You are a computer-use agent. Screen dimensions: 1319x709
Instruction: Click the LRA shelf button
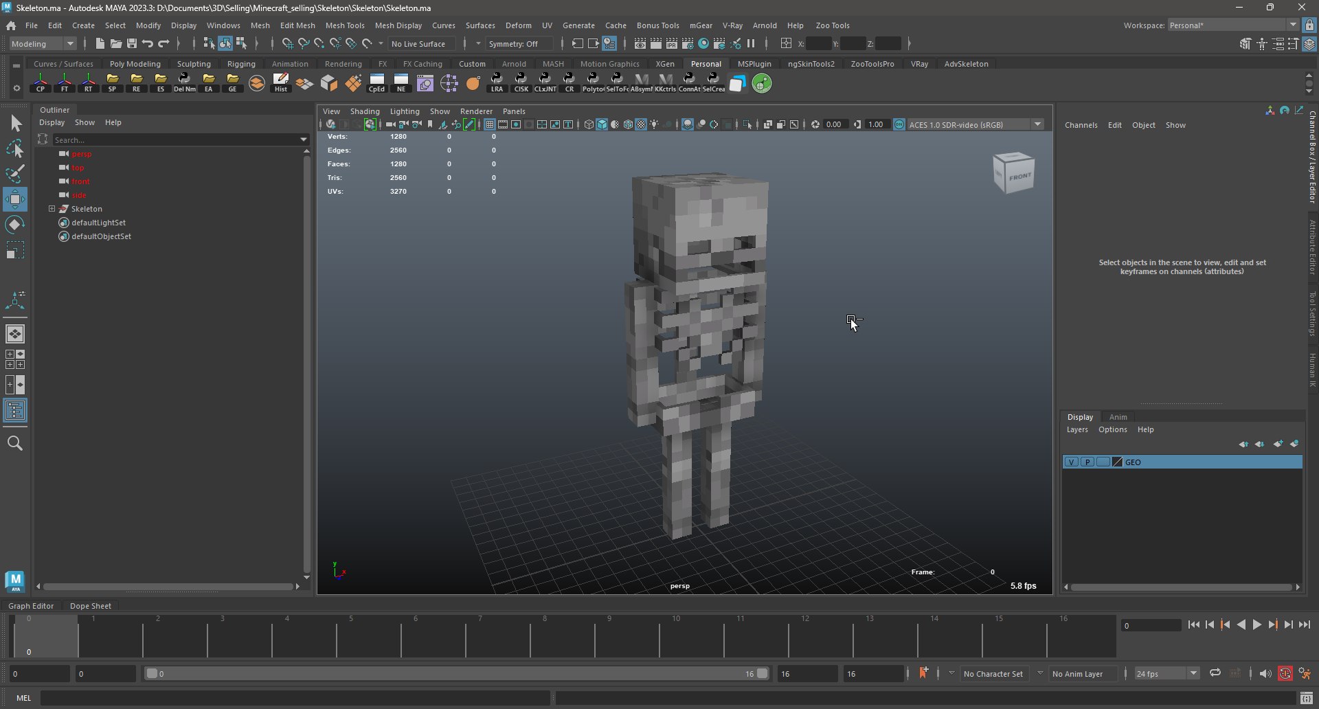pyautogui.click(x=497, y=83)
